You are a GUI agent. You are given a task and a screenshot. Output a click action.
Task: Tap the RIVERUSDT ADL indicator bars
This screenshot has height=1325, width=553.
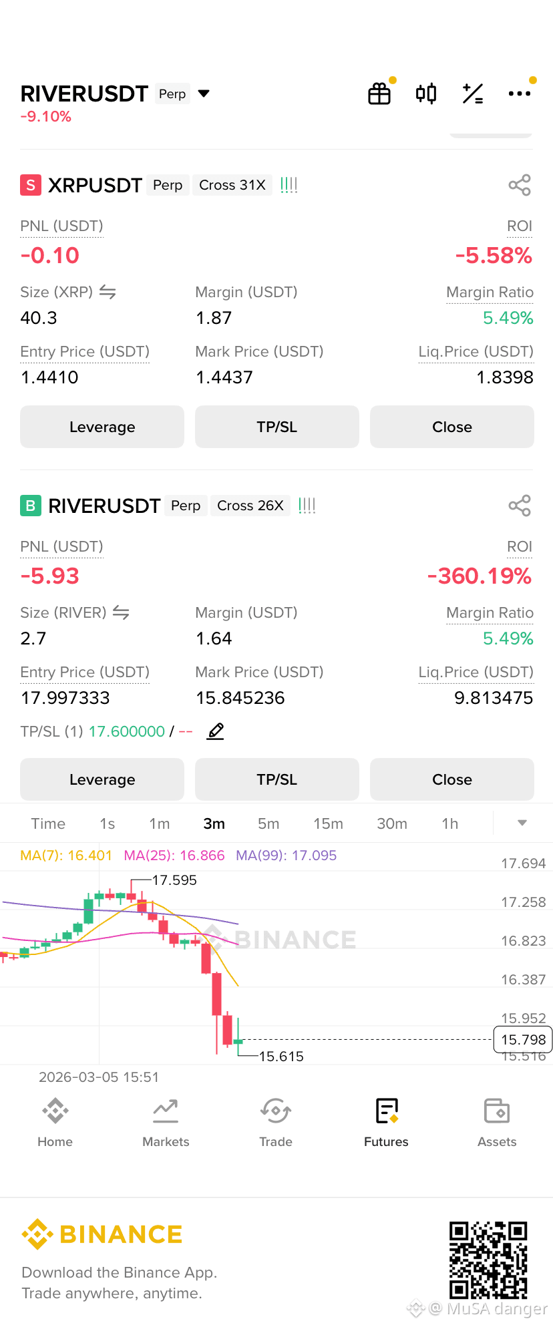(x=307, y=506)
